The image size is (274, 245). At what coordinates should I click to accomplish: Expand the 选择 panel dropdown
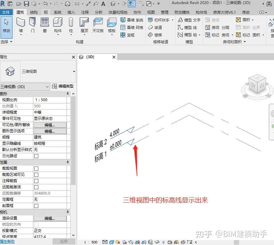point(11,42)
